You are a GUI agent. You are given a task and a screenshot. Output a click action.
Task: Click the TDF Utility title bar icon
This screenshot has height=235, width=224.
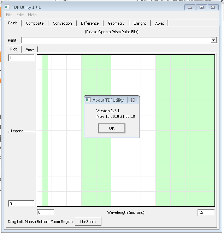pos(7,7)
